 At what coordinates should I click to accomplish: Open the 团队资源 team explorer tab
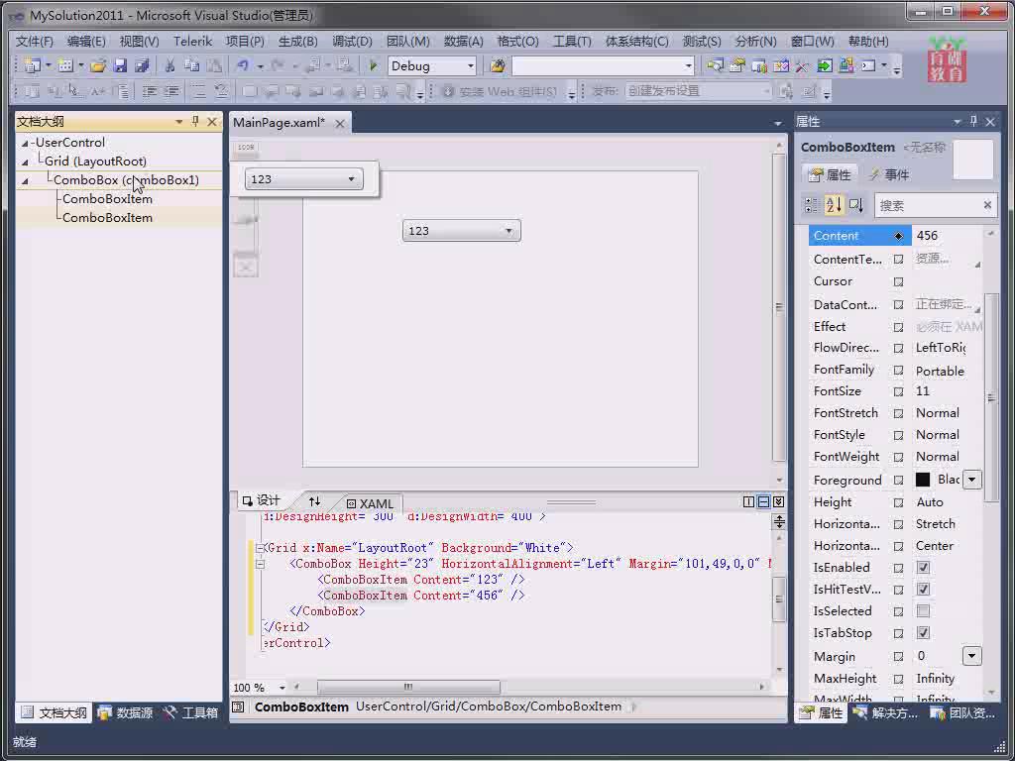pos(962,712)
